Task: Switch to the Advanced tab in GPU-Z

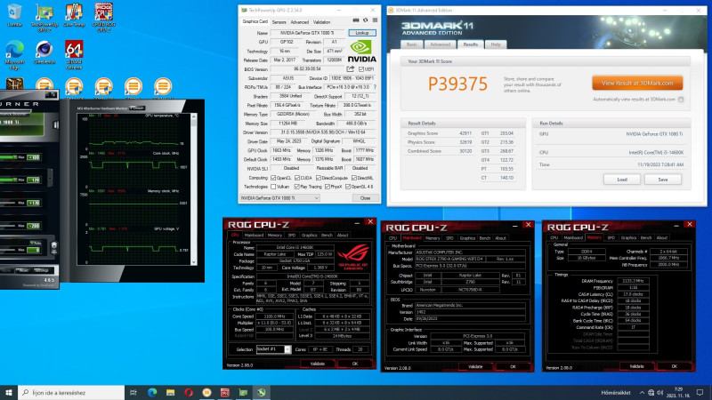Action: [x=299, y=22]
